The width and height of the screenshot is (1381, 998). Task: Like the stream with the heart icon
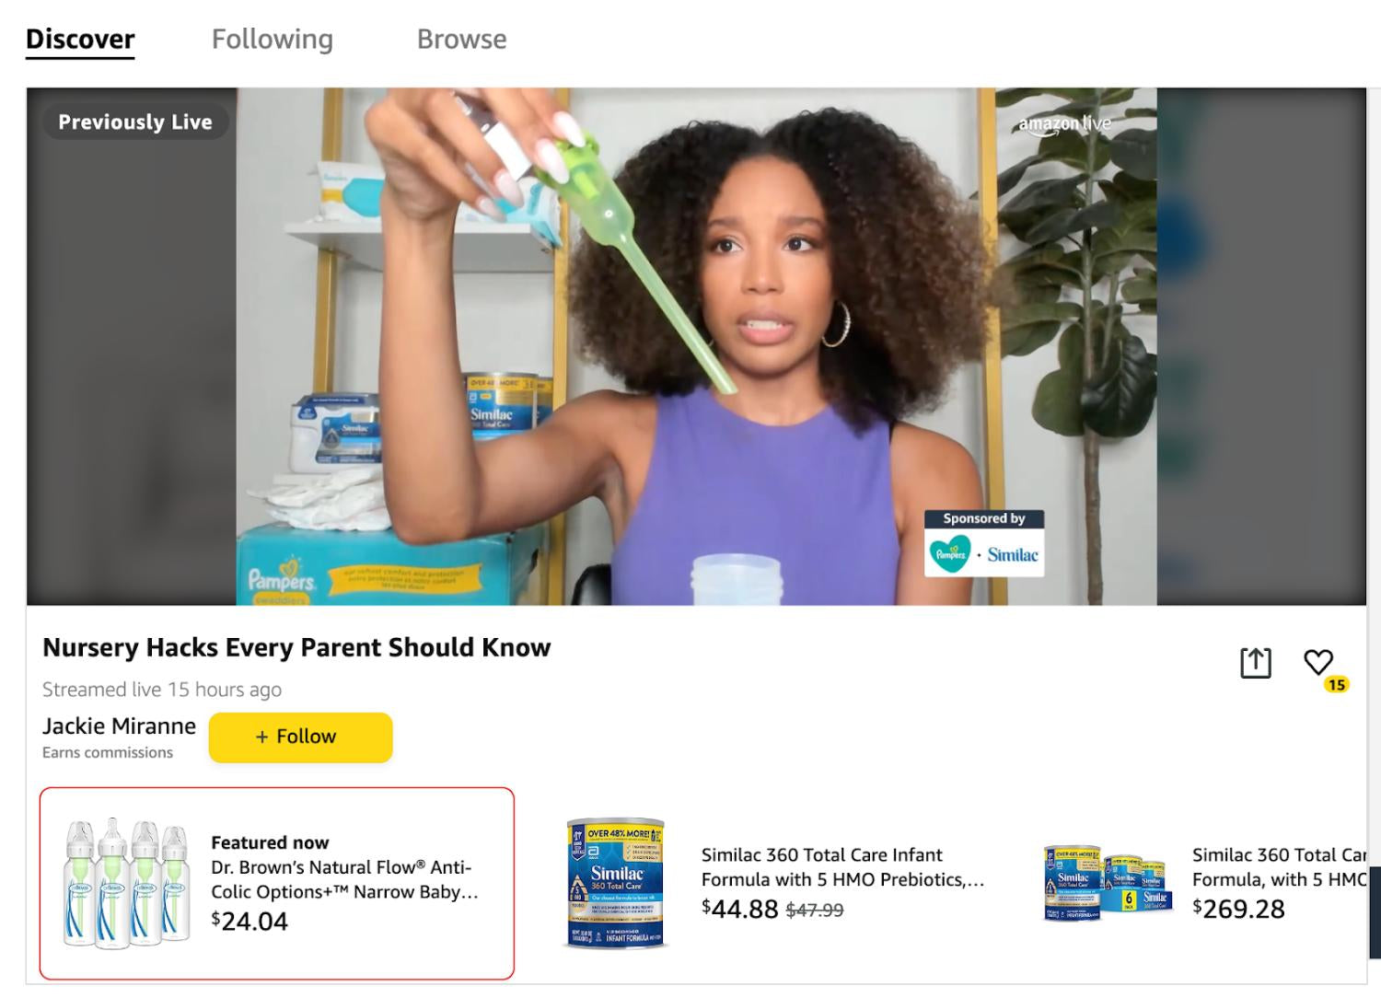(1318, 662)
